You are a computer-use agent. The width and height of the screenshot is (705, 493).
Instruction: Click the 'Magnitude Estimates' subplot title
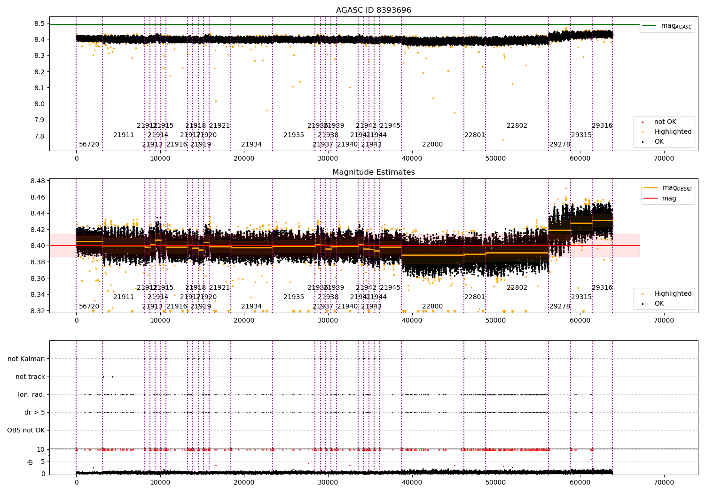pyautogui.click(x=373, y=172)
